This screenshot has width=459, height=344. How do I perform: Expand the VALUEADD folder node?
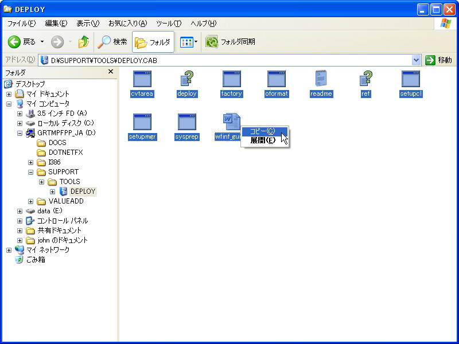(31, 202)
